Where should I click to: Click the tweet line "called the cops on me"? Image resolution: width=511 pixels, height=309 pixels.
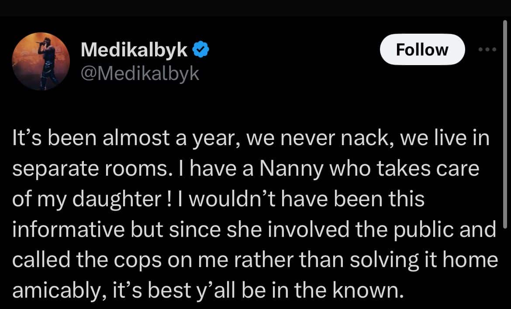[x=255, y=260]
